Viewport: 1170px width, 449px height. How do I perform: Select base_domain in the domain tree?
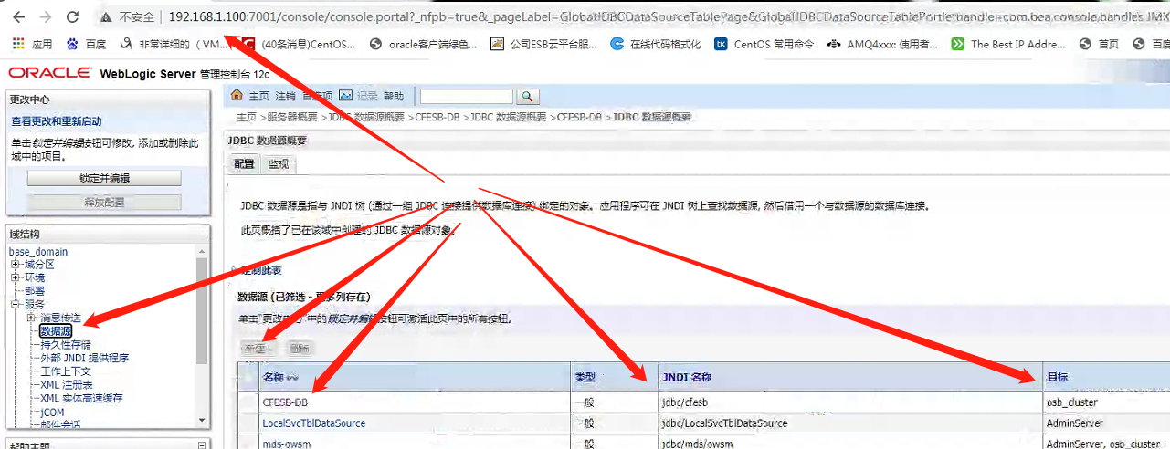38,252
